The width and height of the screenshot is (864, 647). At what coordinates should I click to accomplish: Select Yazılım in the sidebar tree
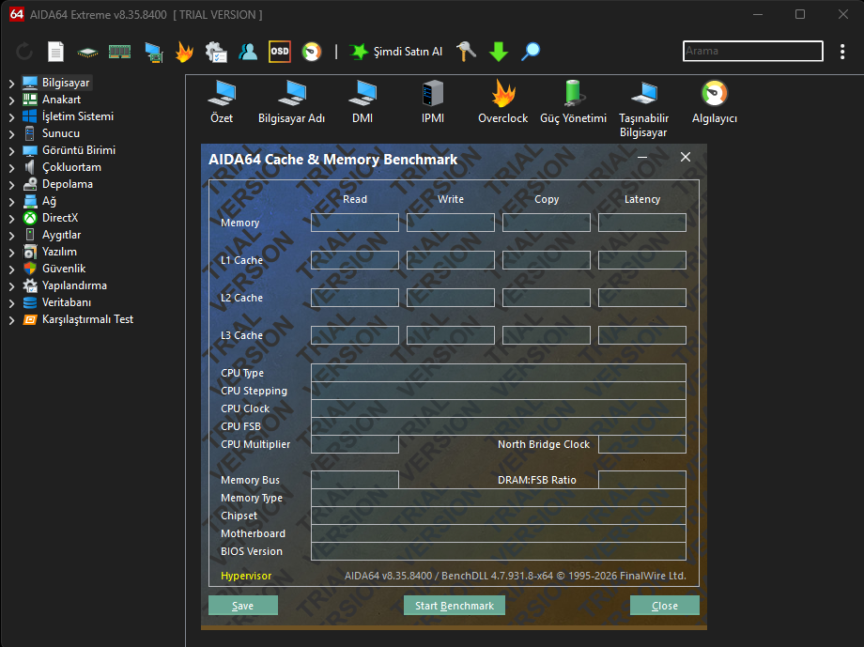click(59, 252)
